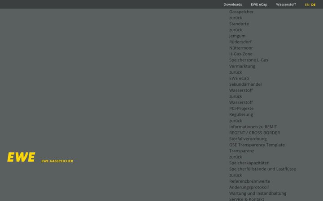Open the Service & Kontakt link
The height and width of the screenshot is (201, 323).
pos(247,199)
